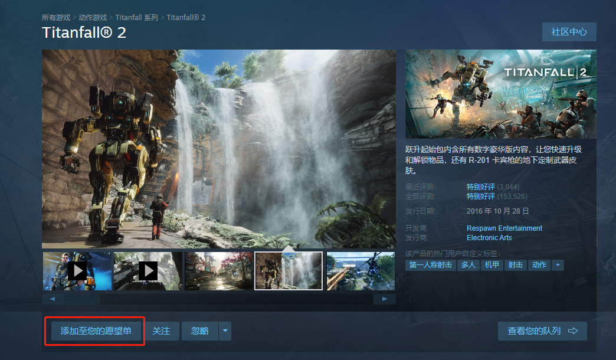Click the Titanfall® 2 page title
Viewport: 616px width, 360px height.
coord(84,32)
